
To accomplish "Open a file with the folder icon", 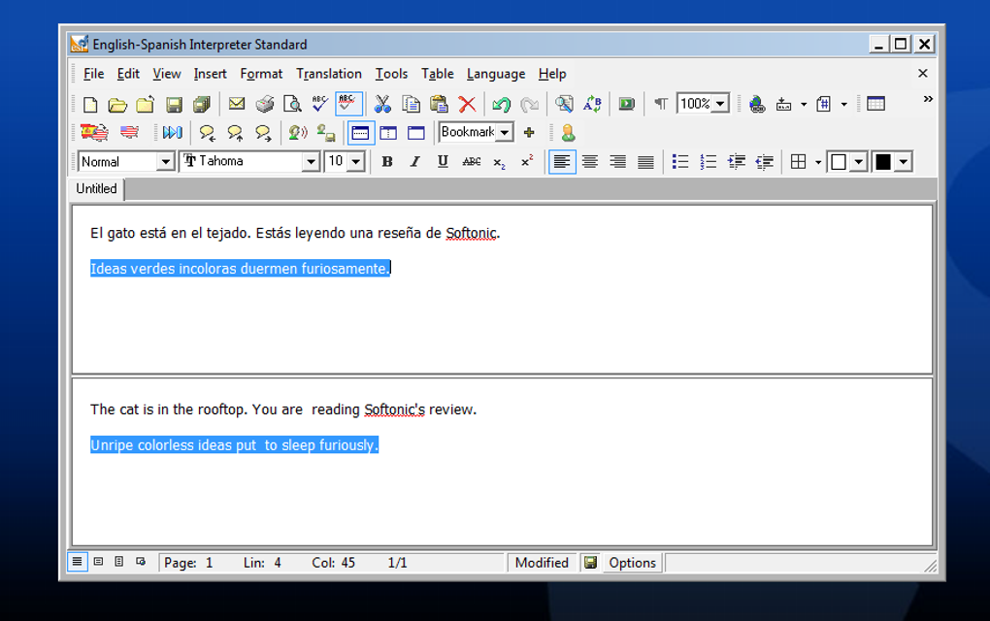I will click(x=117, y=104).
